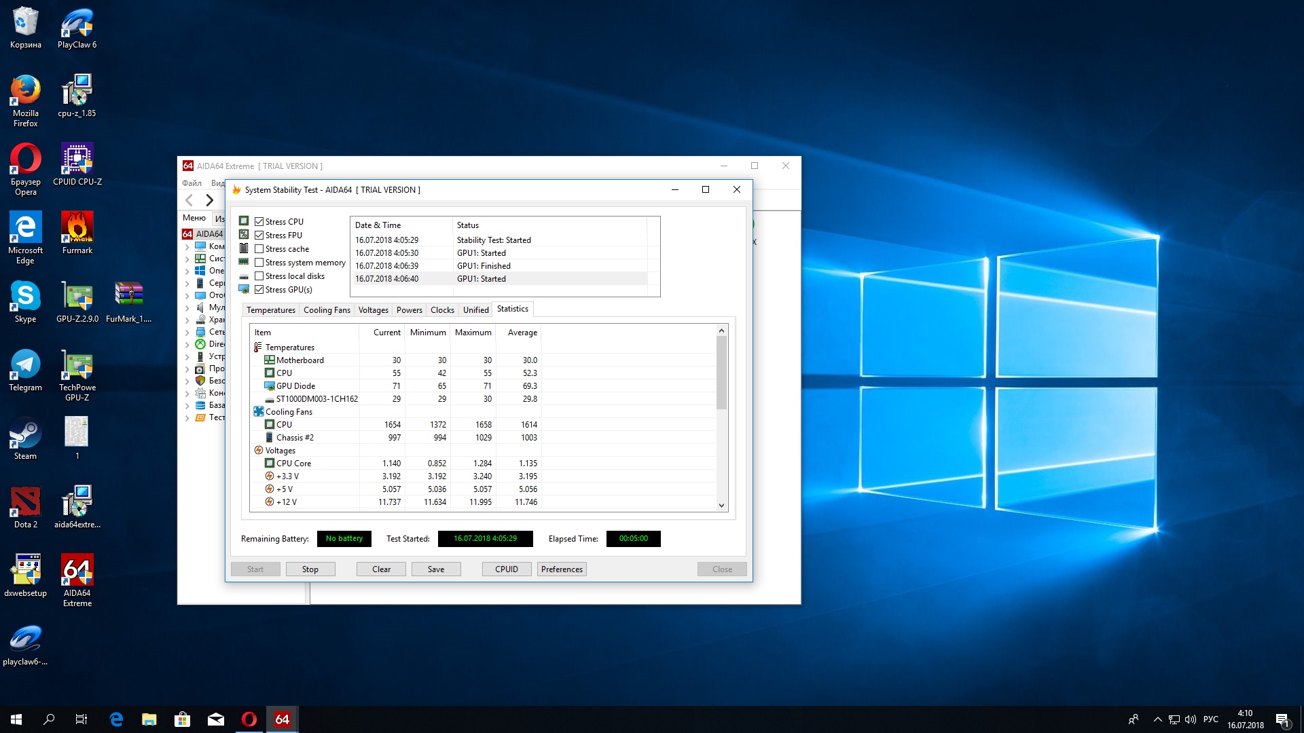Open the TechPowerUp GPU-Z desktop icon
The width and height of the screenshot is (1304, 733).
(x=77, y=375)
